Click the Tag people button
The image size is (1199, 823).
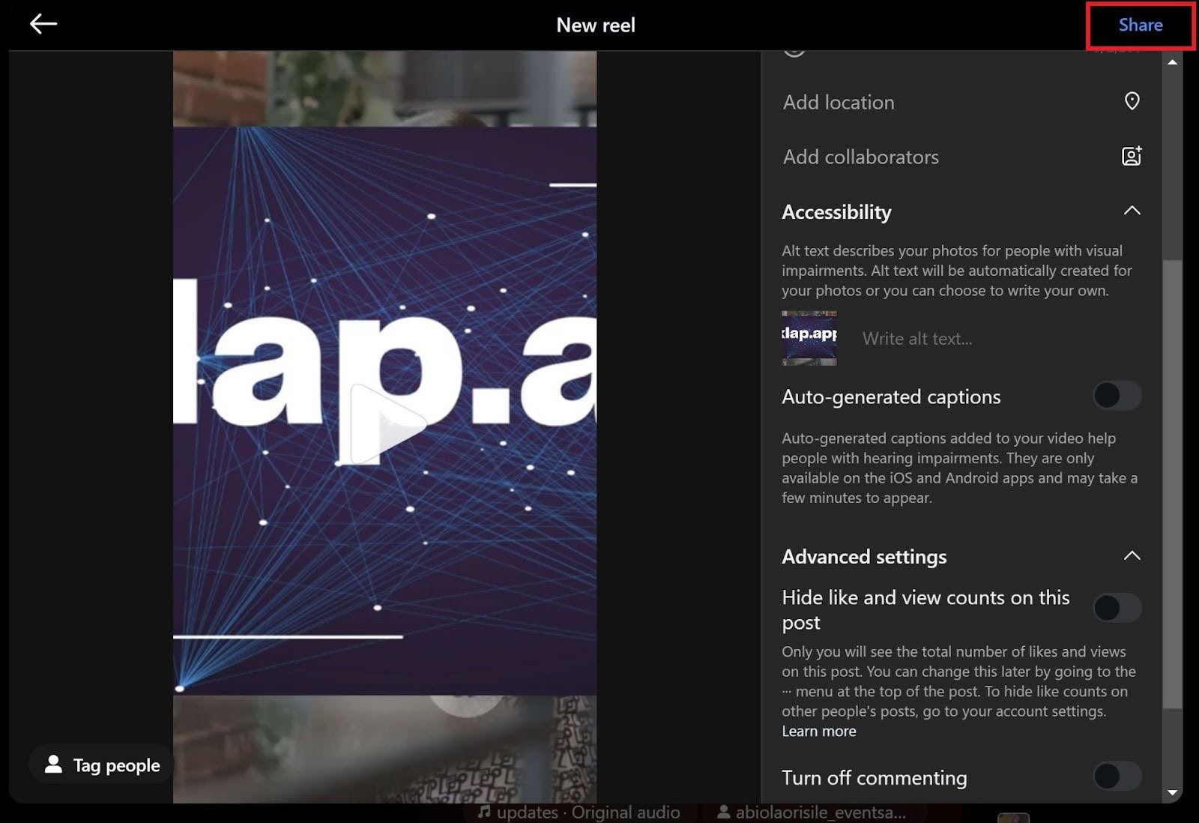click(102, 765)
